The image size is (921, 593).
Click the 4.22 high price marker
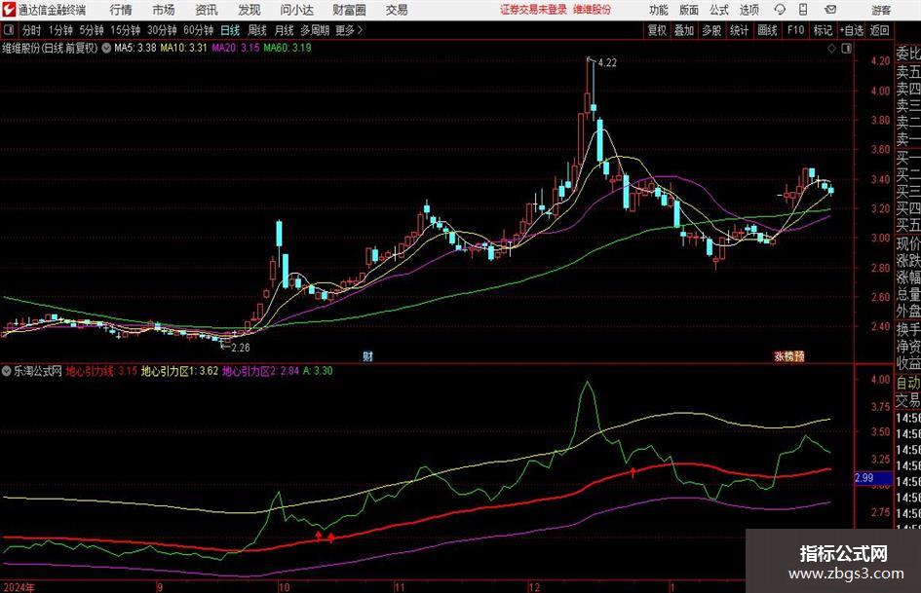point(607,63)
